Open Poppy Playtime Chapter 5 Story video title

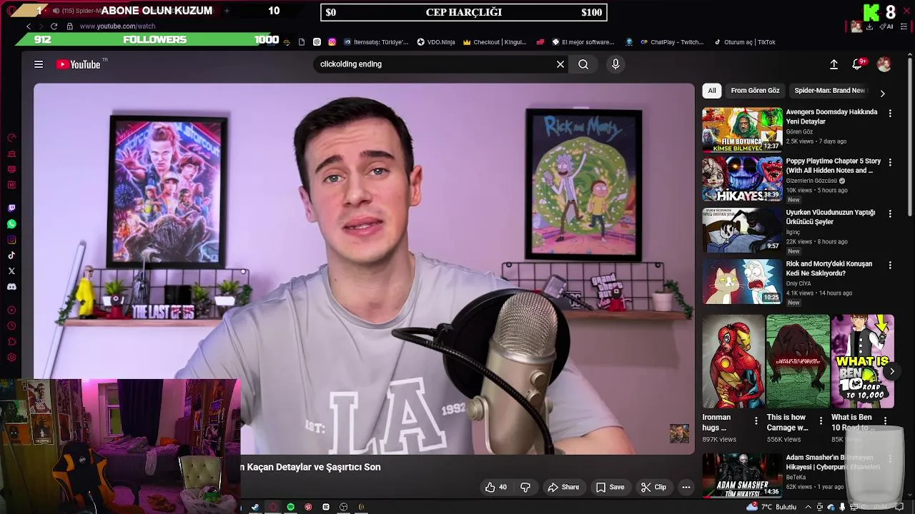point(834,166)
